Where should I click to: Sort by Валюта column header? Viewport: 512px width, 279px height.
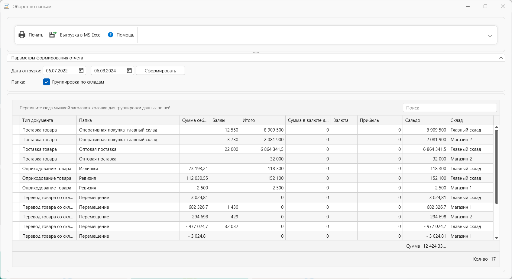(x=344, y=120)
